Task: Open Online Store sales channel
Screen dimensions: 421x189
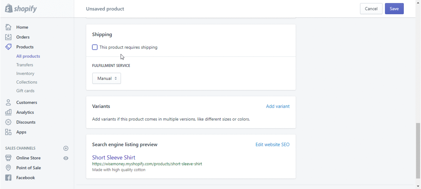Action: click(29, 158)
